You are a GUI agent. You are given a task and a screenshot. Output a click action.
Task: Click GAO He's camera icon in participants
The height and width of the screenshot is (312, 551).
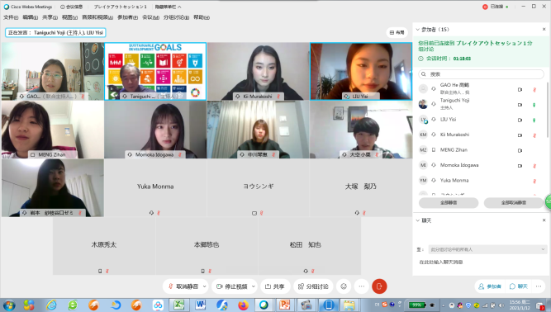click(x=520, y=89)
